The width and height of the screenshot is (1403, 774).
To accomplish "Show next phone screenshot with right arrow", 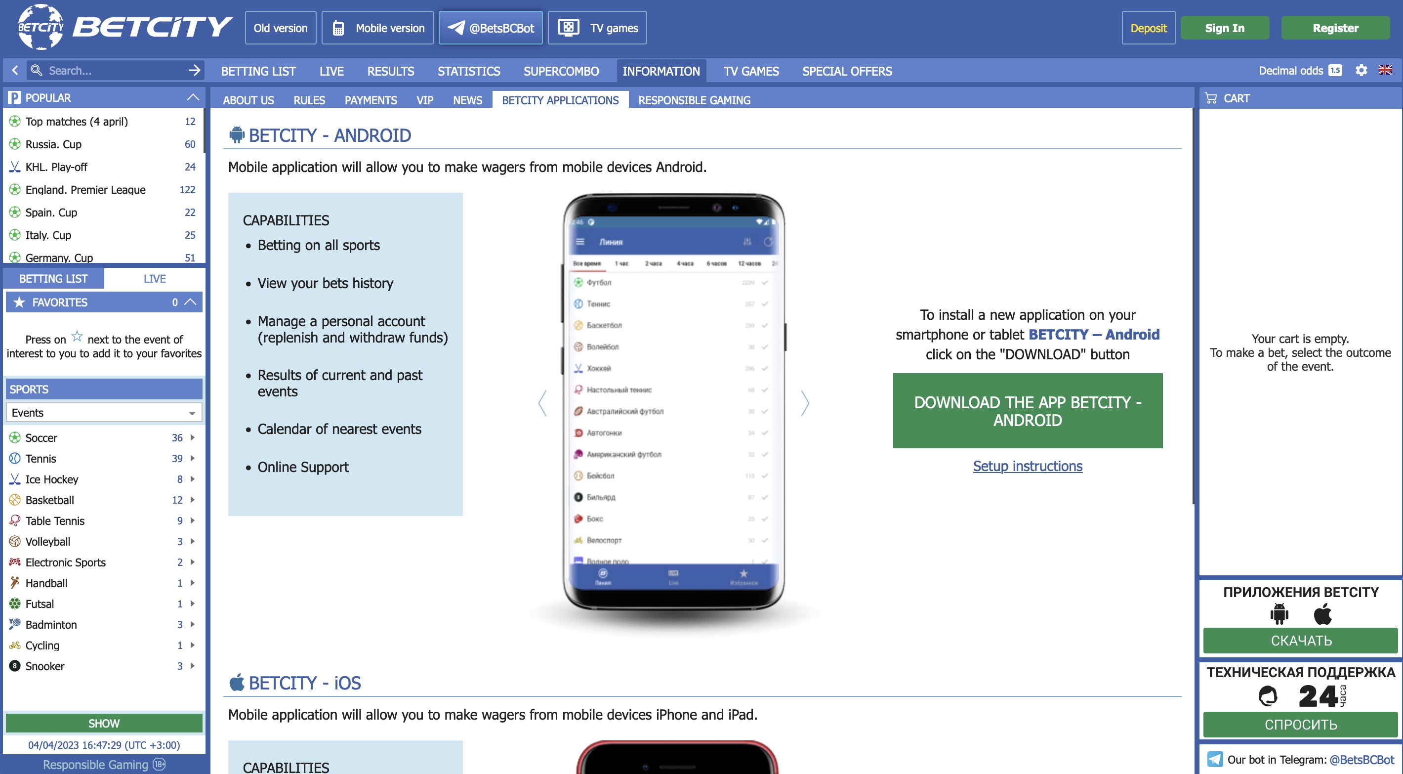I will pos(805,403).
